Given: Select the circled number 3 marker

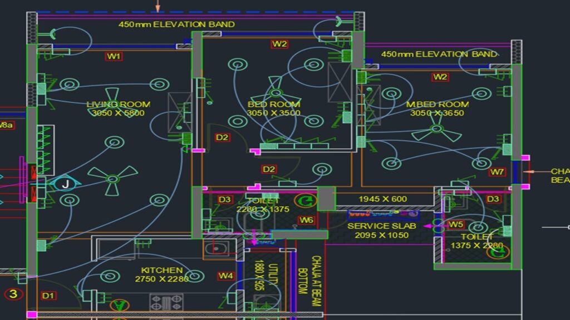Looking at the screenshot, I should [x=13, y=294].
